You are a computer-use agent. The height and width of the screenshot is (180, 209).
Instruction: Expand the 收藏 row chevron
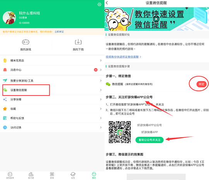pyautogui.click(x=101, y=109)
